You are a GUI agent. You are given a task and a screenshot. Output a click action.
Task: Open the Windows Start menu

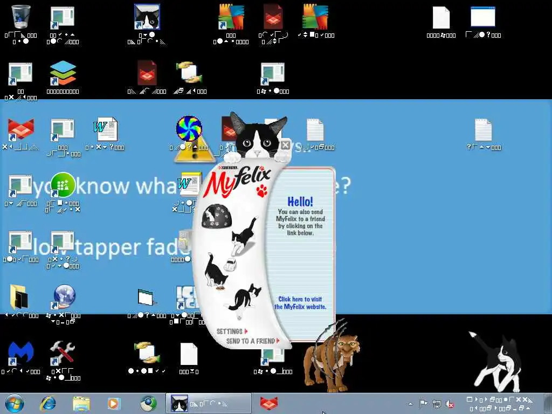15,403
